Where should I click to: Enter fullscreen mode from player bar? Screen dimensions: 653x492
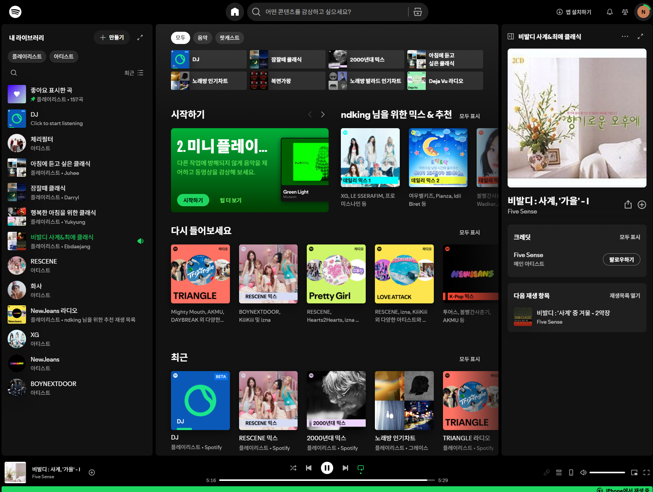pos(646,472)
